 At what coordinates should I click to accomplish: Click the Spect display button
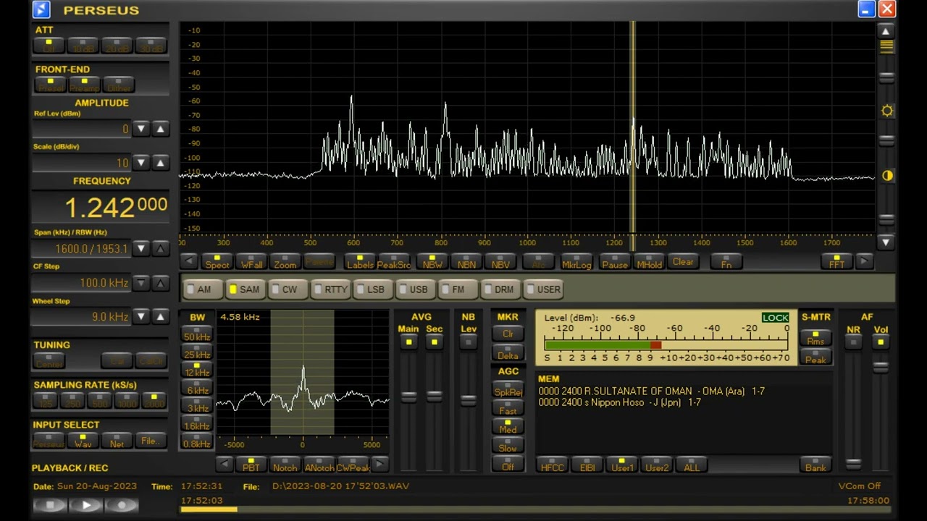pyautogui.click(x=217, y=261)
